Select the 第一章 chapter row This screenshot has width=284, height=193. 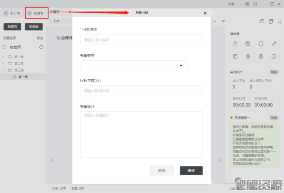pos(23,77)
